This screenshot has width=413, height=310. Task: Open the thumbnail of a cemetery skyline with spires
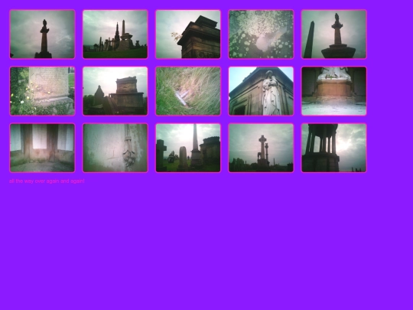(x=115, y=34)
